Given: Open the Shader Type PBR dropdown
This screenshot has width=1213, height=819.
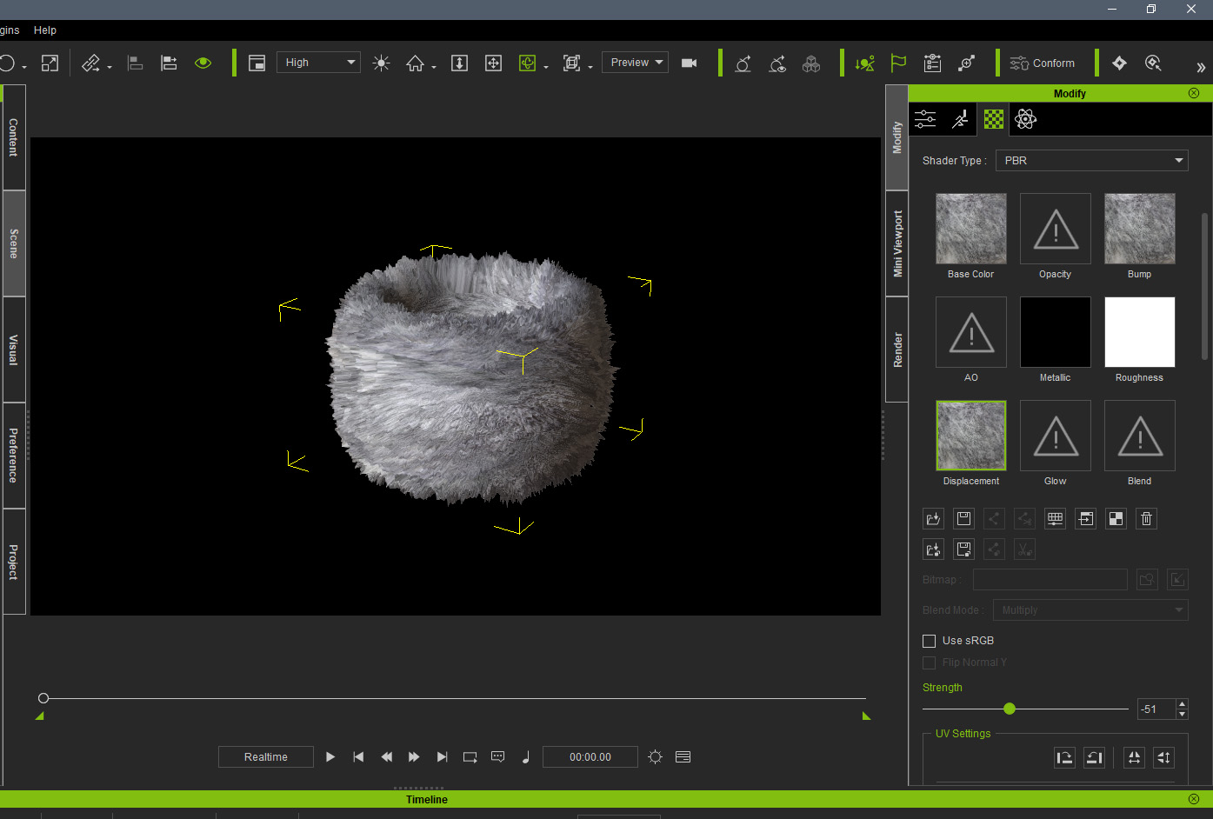Looking at the screenshot, I should [x=1091, y=160].
